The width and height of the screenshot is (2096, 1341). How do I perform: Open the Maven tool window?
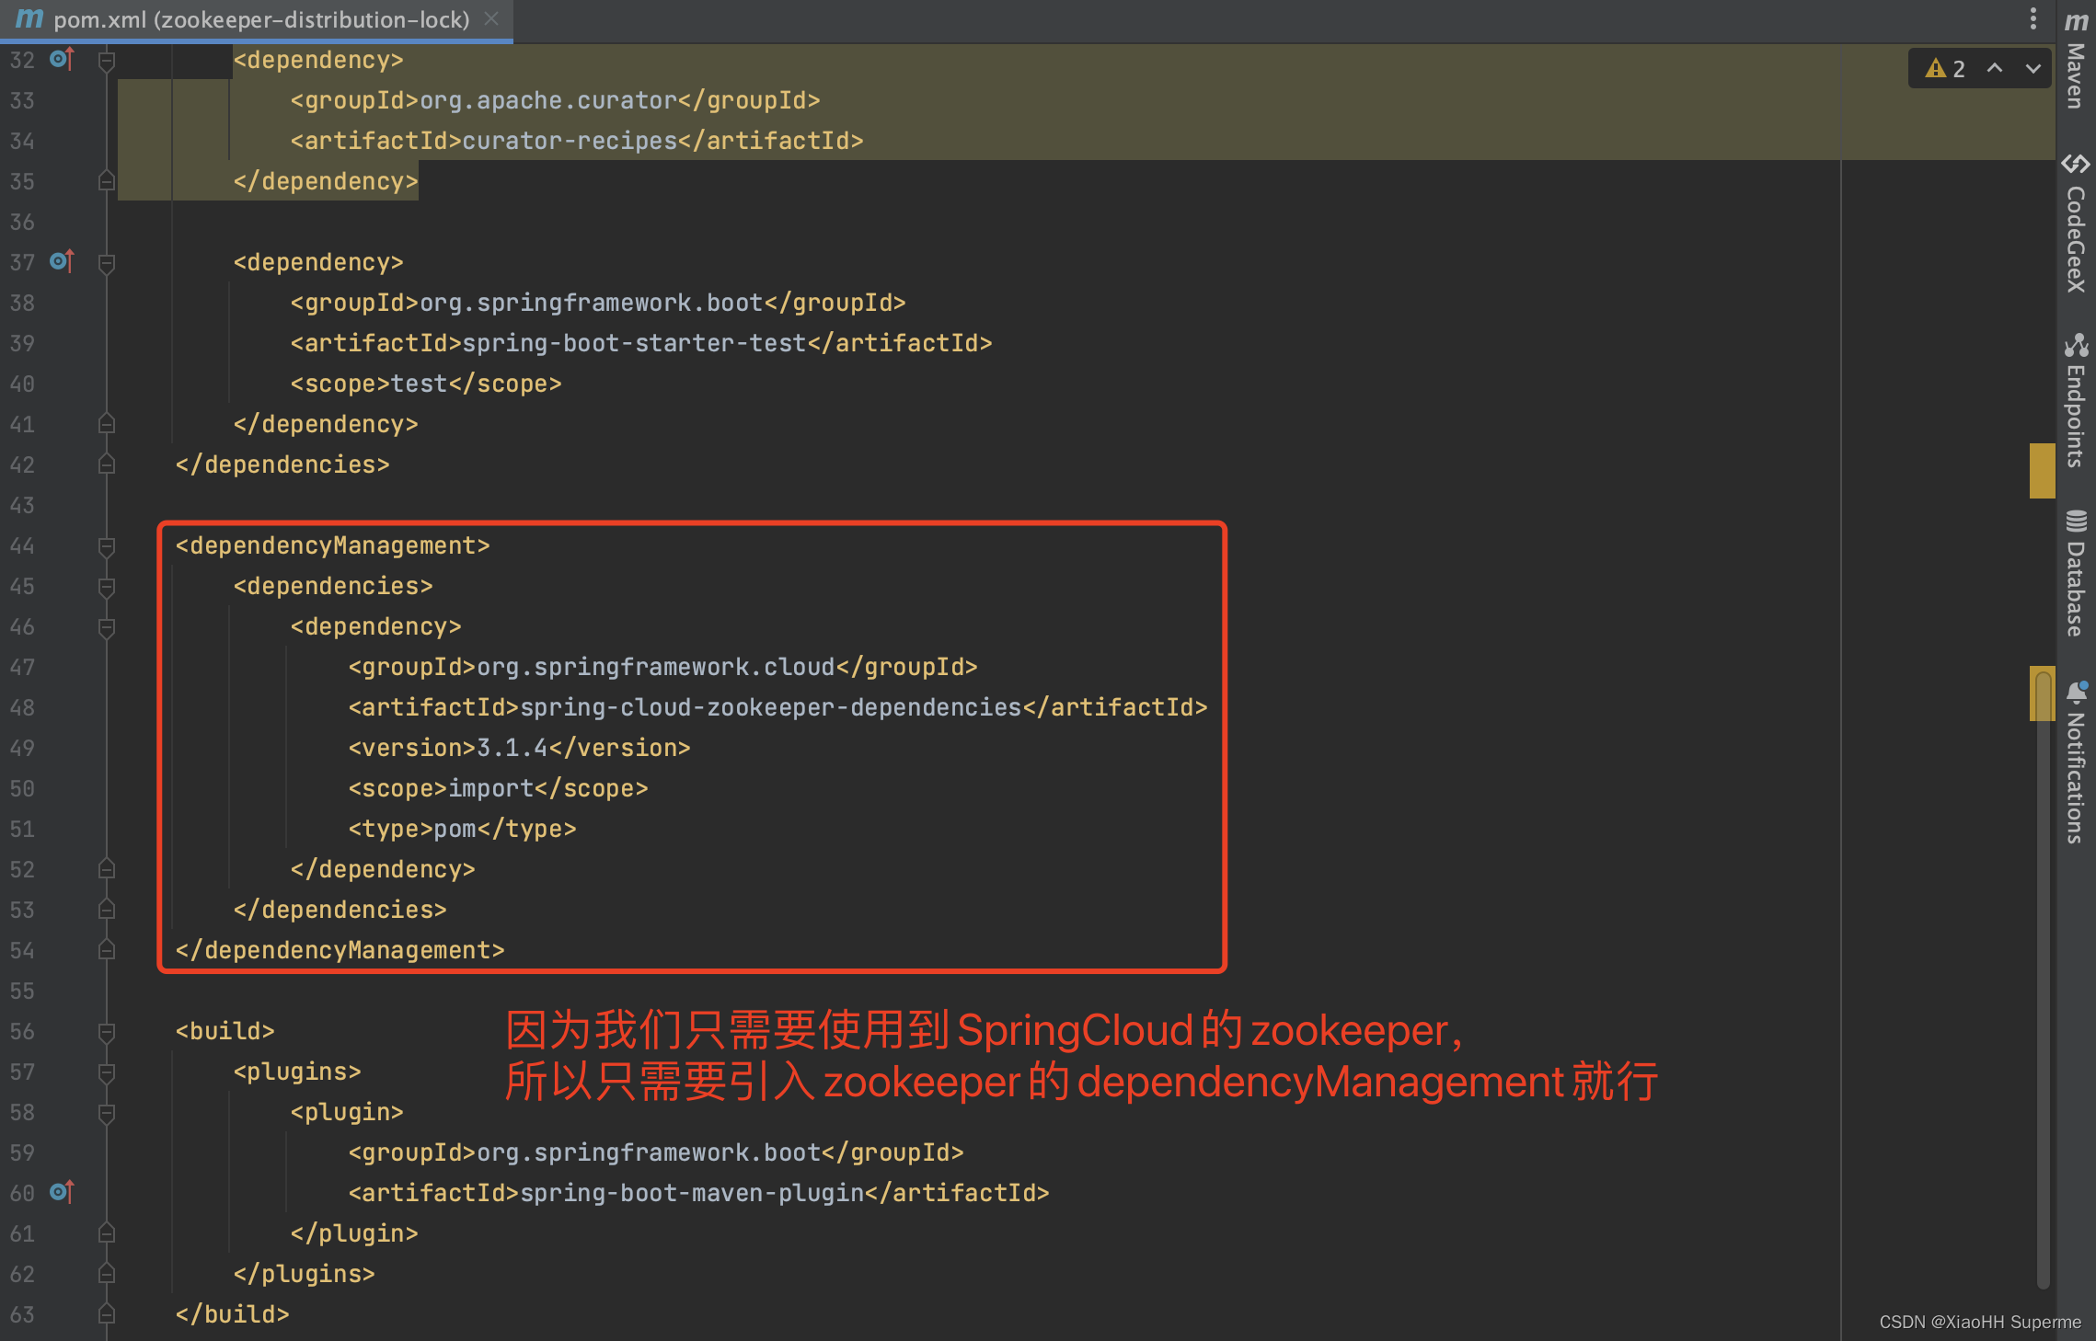[x=2076, y=61]
